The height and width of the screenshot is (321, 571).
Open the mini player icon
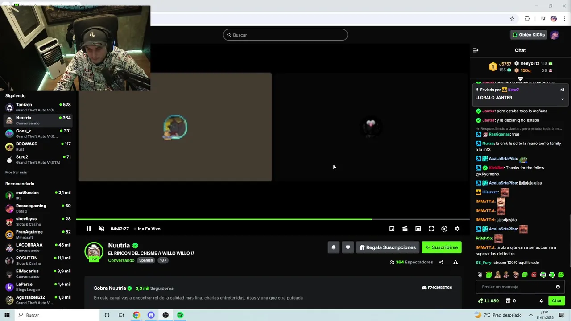[x=392, y=229]
